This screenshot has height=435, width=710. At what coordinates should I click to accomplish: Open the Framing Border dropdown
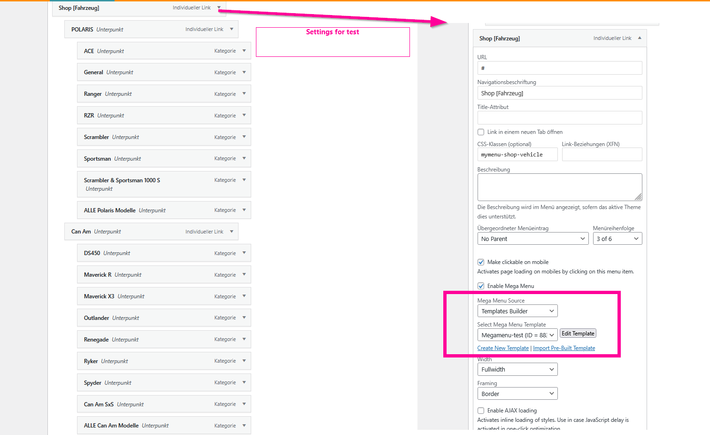pos(517,394)
